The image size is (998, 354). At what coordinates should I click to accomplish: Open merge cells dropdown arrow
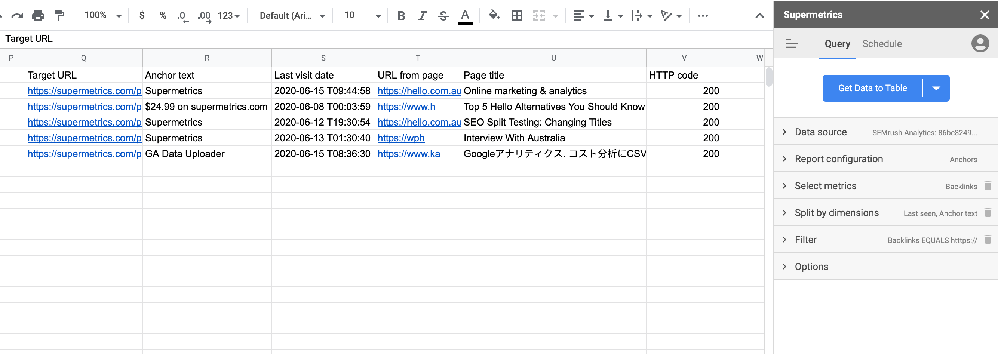556,16
